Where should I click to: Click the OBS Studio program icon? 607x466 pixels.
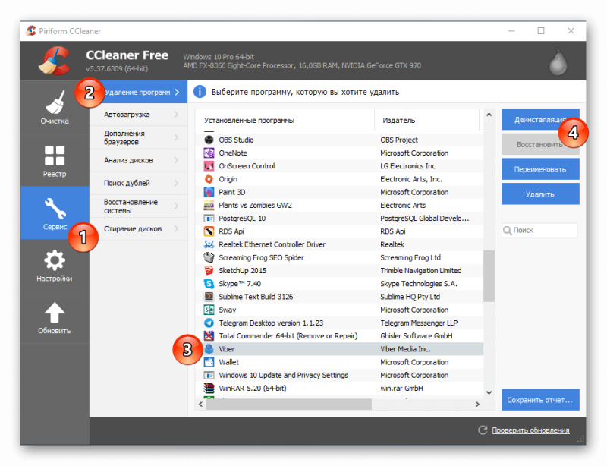209,140
